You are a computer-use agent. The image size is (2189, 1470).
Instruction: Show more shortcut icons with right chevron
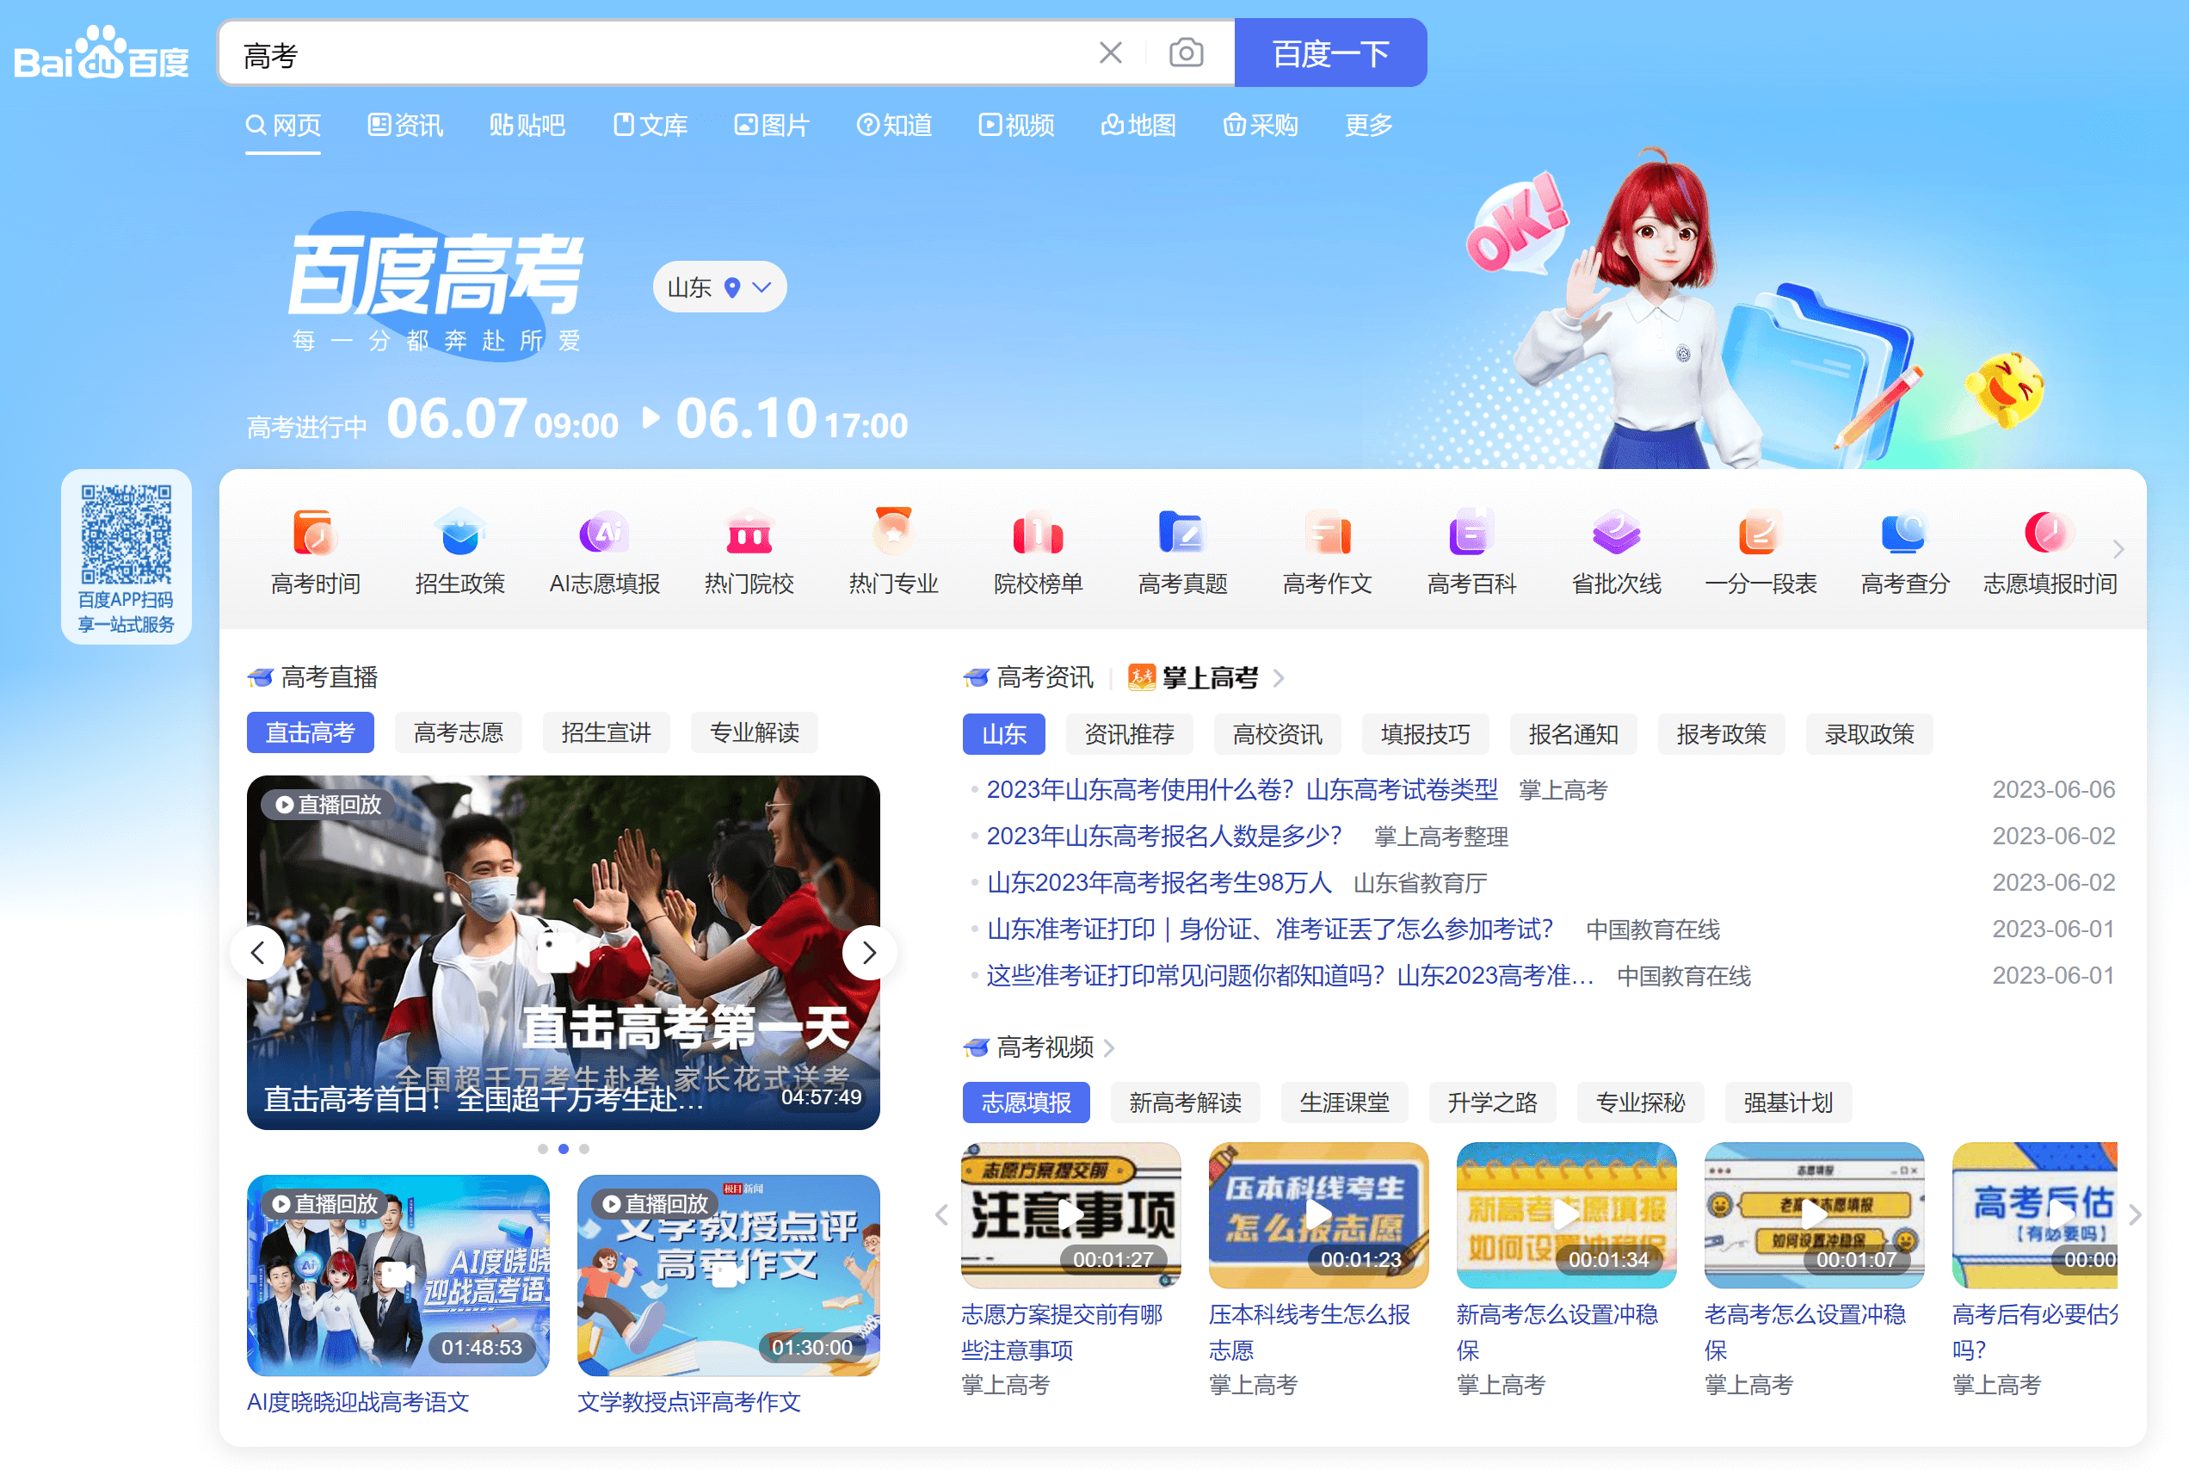tap(2118, 548)
